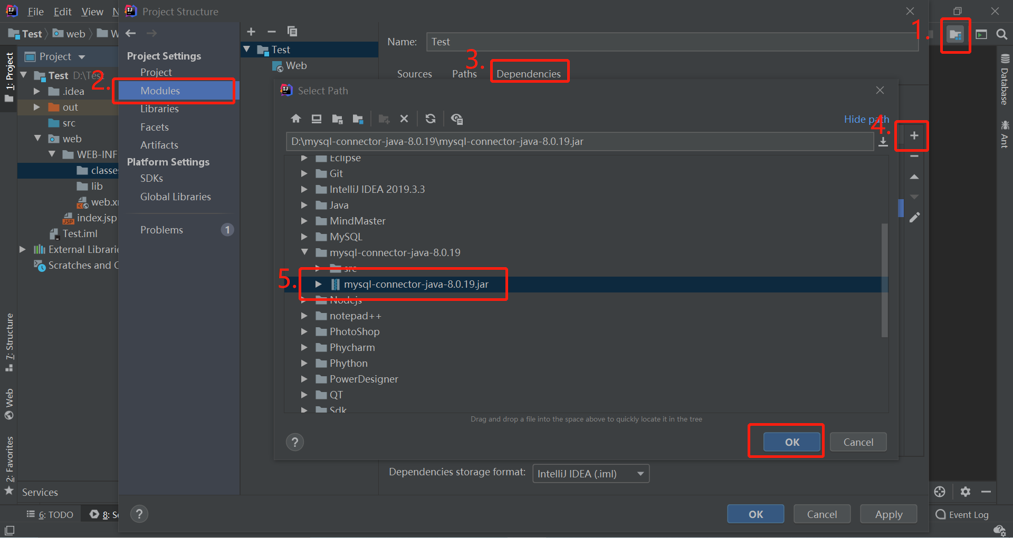Screen dimensions: 1013x538
Task: Click the help question mark in Select Path dialog
Action: pyautogui.click(x=295, y=442)
